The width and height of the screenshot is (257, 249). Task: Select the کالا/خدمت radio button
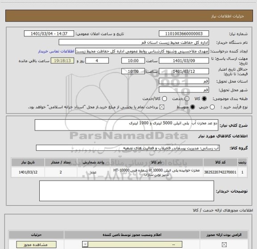click(164, 98)
